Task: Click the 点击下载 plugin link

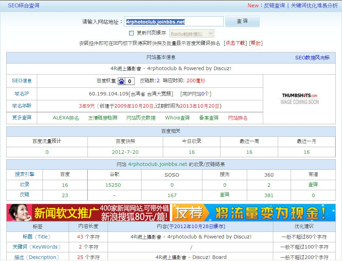Action: [235, 43]
